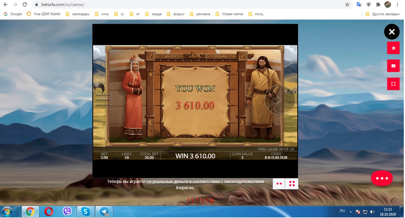Open the network status tray icon
The width and height of the screenshot is (405, 218).
point(365,212)
